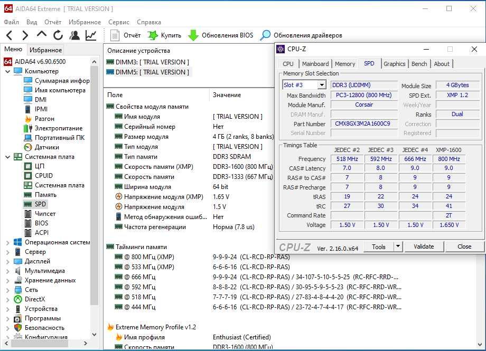Open the Файл menu
Viewport: 486px width, 351px height.
pyautogui.click(x=12, y=22)
